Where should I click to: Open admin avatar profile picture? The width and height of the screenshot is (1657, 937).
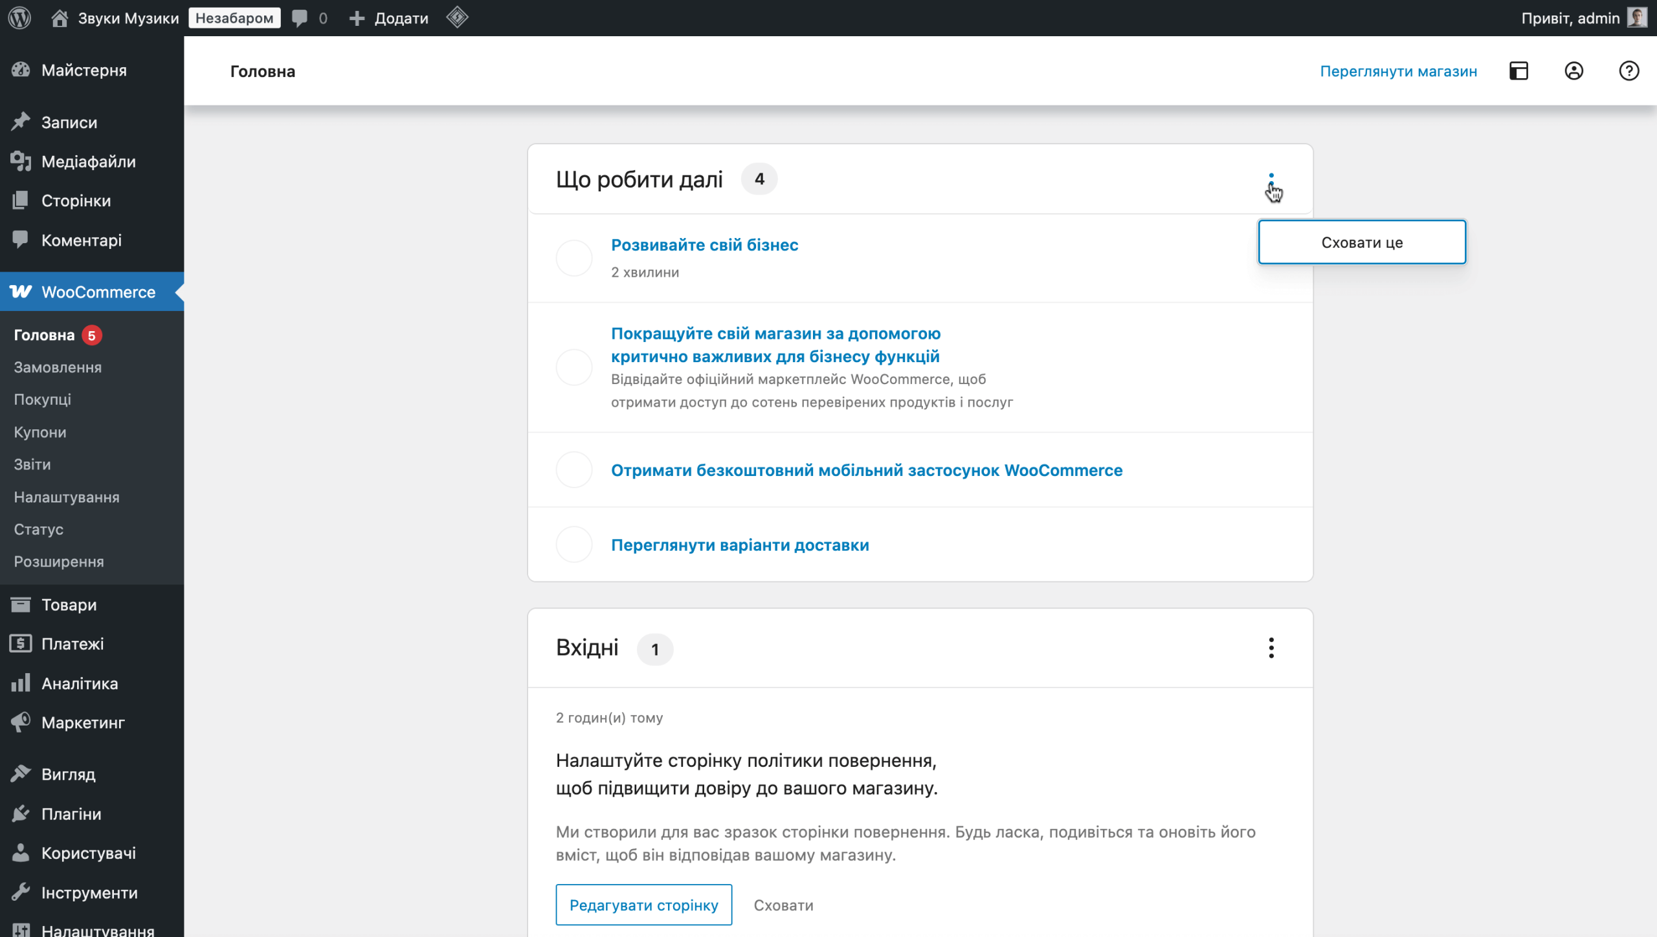1637,17
